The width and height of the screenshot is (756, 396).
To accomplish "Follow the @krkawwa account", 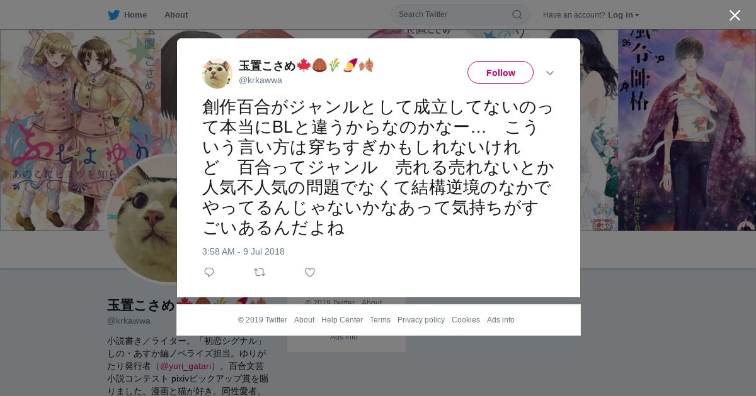I will click(x=500, y=72).
